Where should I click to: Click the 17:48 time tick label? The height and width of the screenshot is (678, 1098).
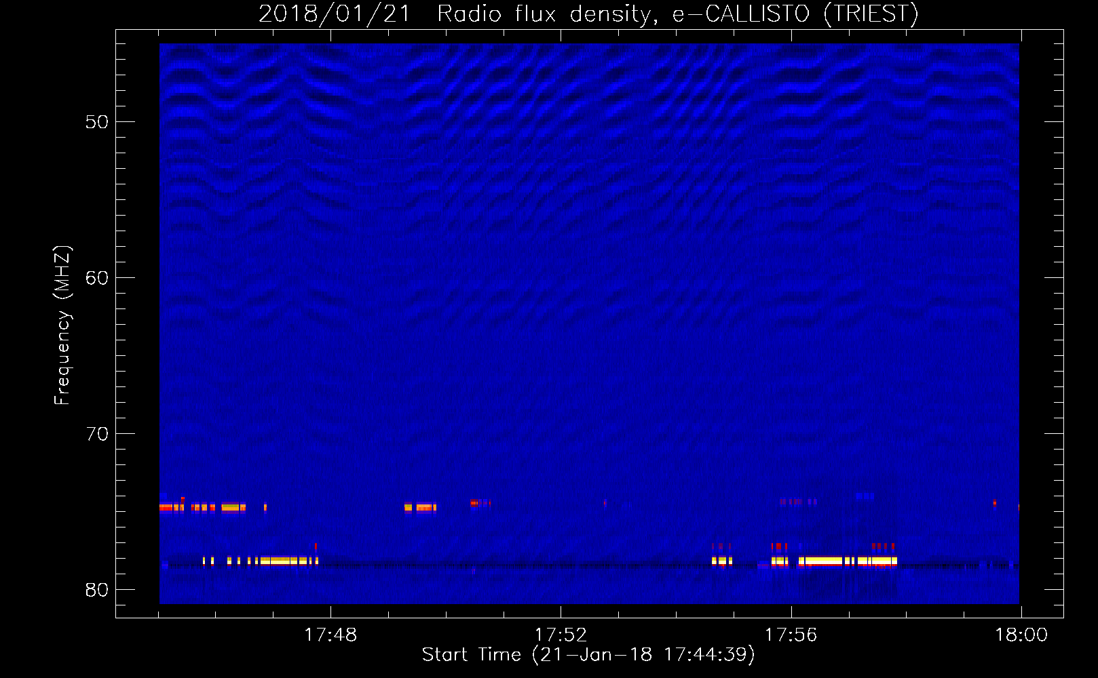tap(330, 635)
